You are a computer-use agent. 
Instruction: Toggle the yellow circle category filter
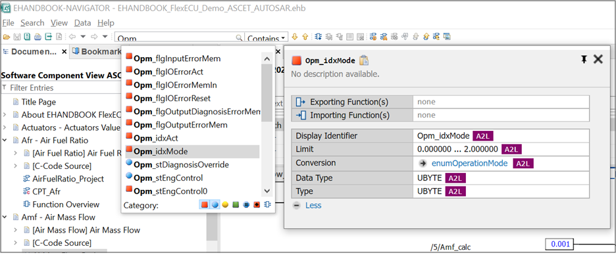click(225, 205)
